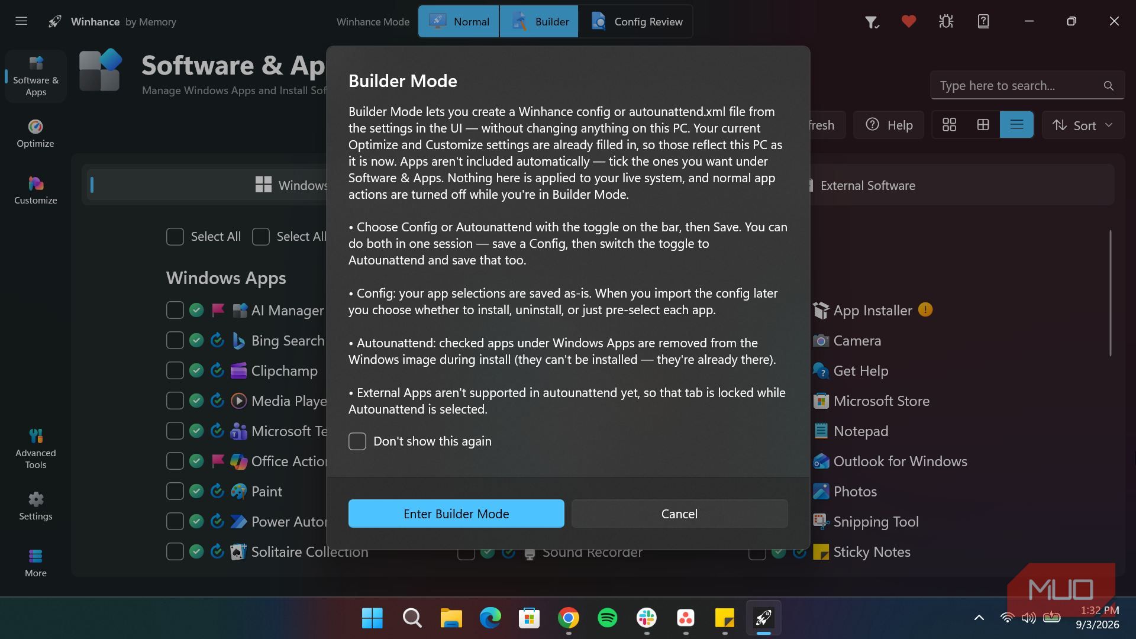
Task: Click the Bing Search app icon
Action: (x=238, y=341)
